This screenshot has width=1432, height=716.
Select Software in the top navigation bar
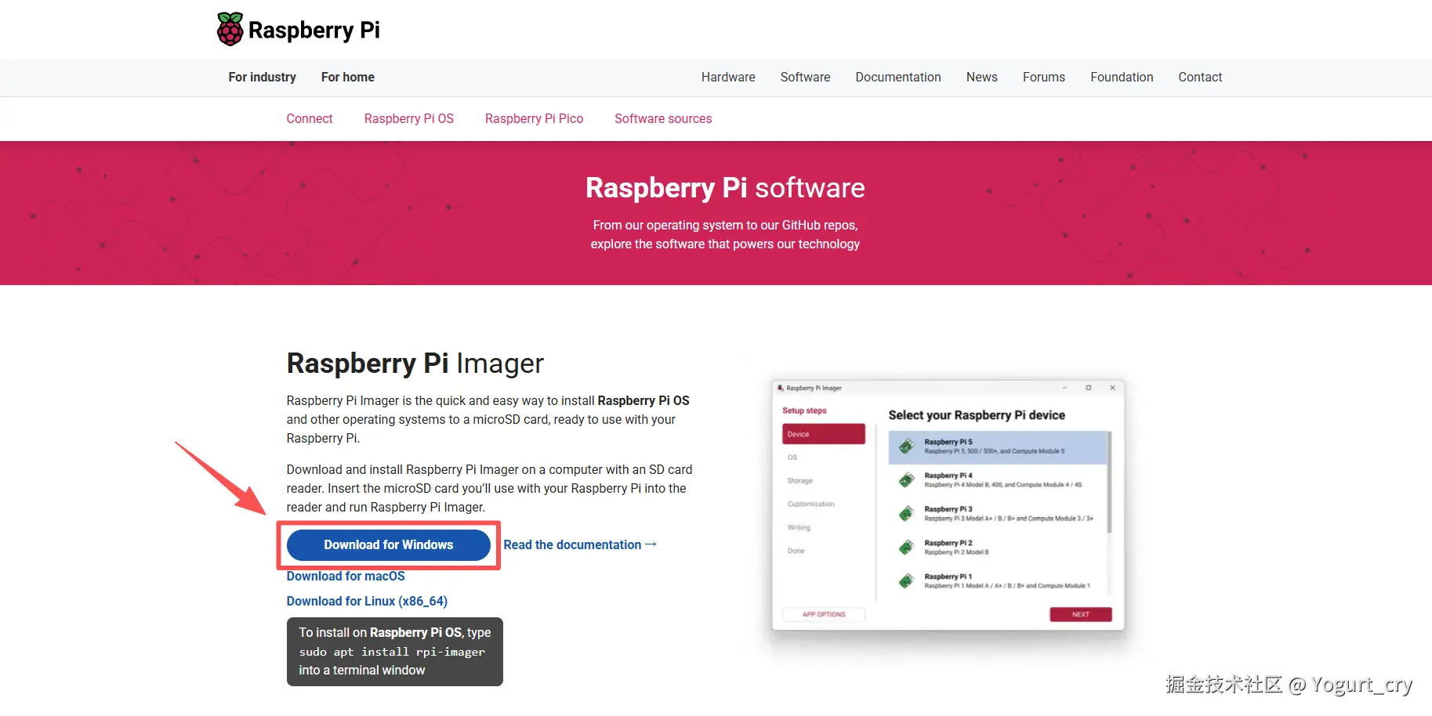tap(805, 77)
